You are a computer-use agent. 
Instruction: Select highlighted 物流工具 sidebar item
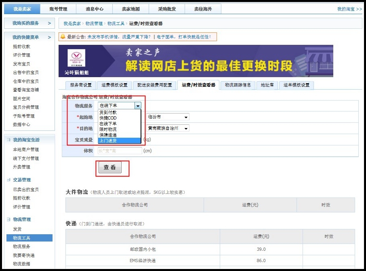[29, 238]
